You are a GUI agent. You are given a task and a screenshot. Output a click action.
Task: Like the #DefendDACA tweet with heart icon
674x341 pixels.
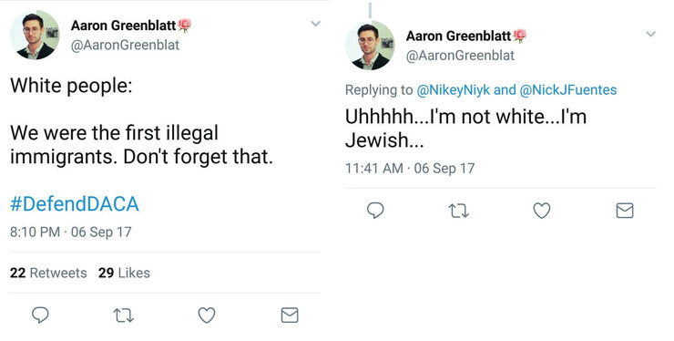click(x=207, y=315)
